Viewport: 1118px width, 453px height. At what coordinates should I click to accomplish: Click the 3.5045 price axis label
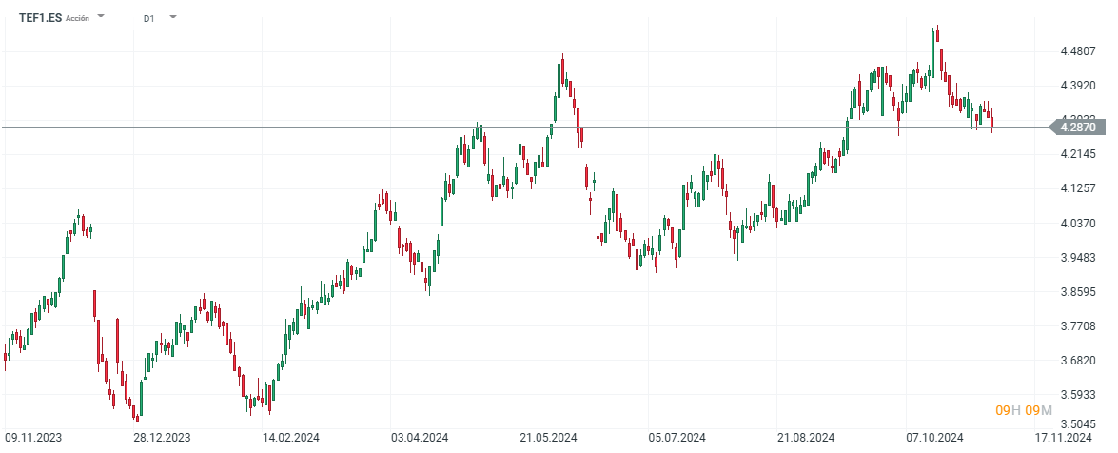(1076, 425)
